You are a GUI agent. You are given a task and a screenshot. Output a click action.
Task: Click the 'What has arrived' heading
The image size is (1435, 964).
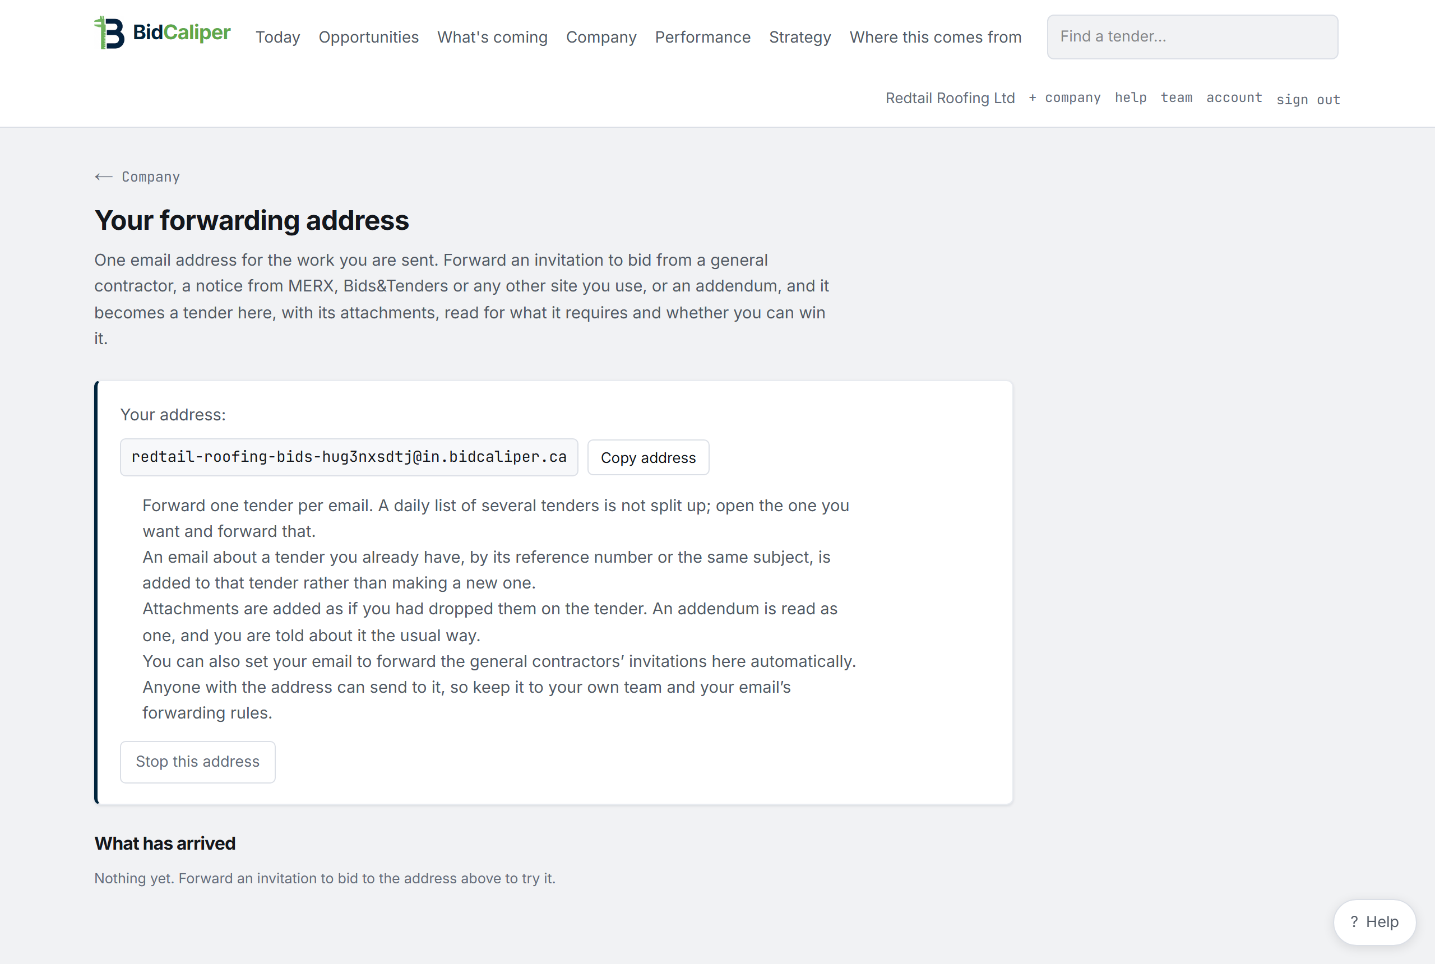click(165, 843)
